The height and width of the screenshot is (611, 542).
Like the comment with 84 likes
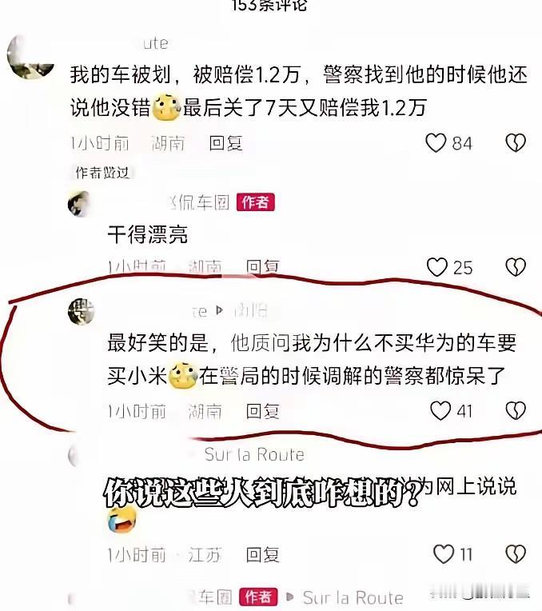pos(435,142)
